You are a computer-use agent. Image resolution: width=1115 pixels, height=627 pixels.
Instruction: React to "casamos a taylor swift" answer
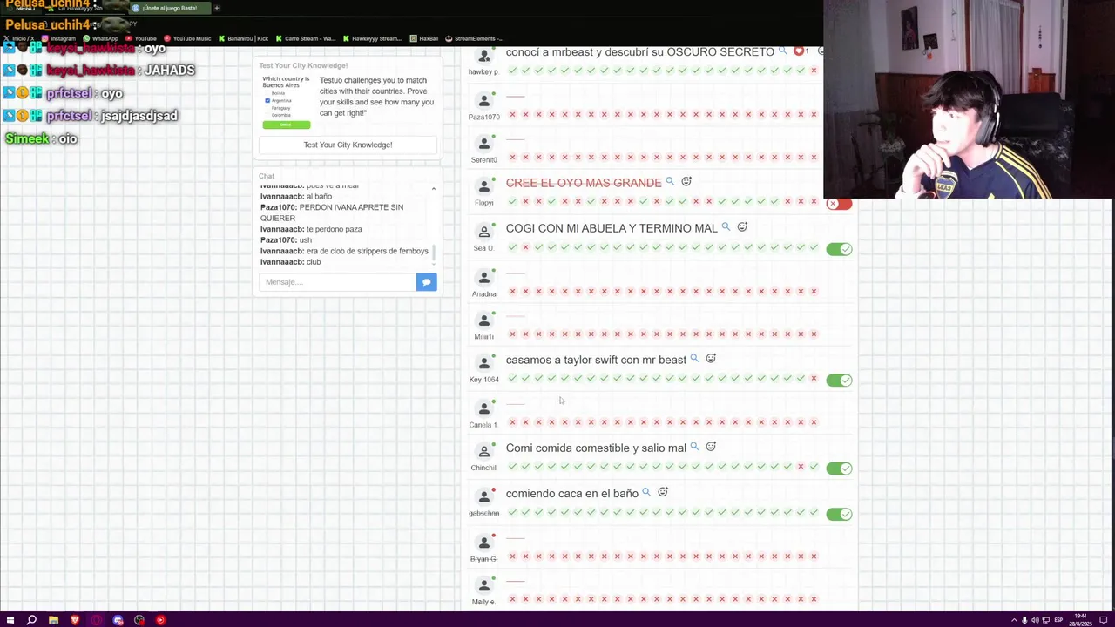pyautogui.click(x=711, y=359)
